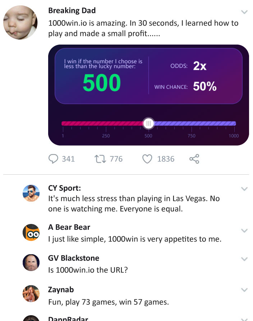The height and width of the screenshot is (321, 253).
Task: Click the Breaking Dad username
Action: [72, 10]
